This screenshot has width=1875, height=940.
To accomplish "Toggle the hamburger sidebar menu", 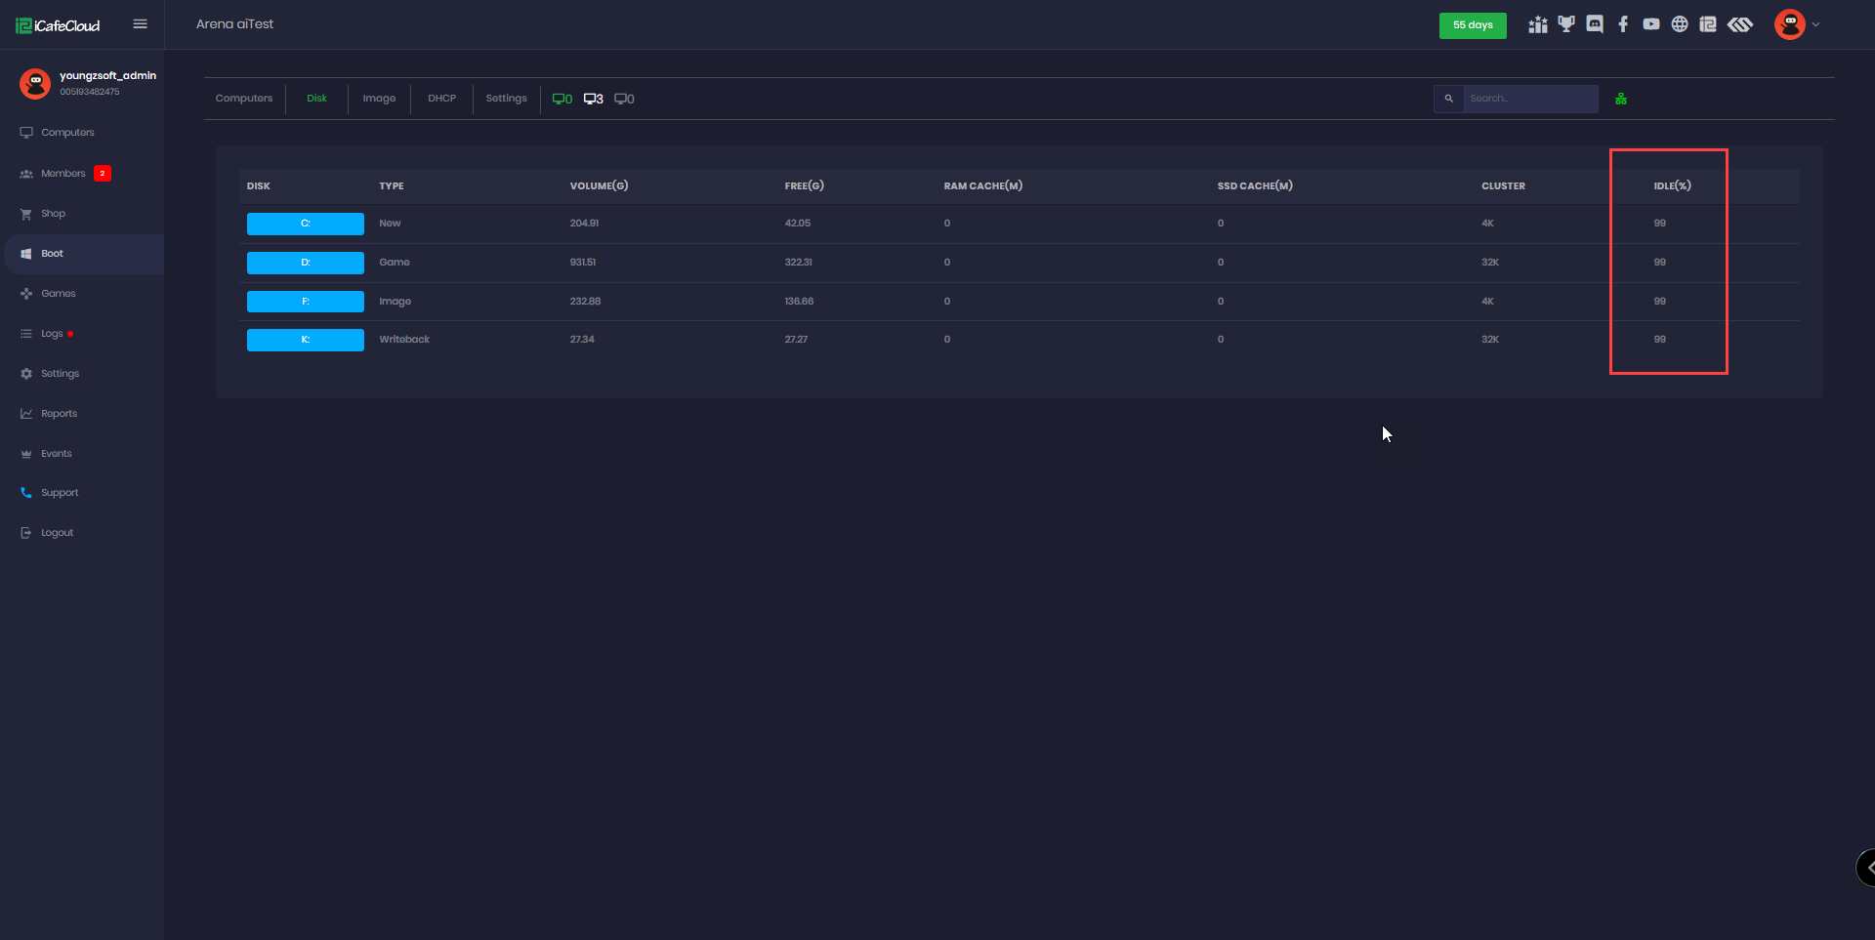I will coord(140,24).
